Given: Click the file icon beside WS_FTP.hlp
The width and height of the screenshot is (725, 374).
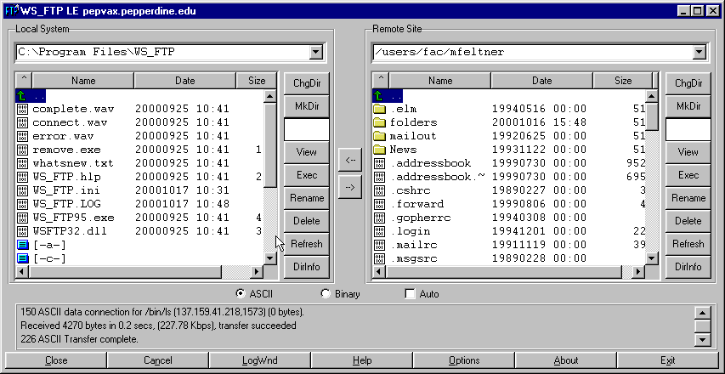Looking at the screenshot, I should [22, 177].
